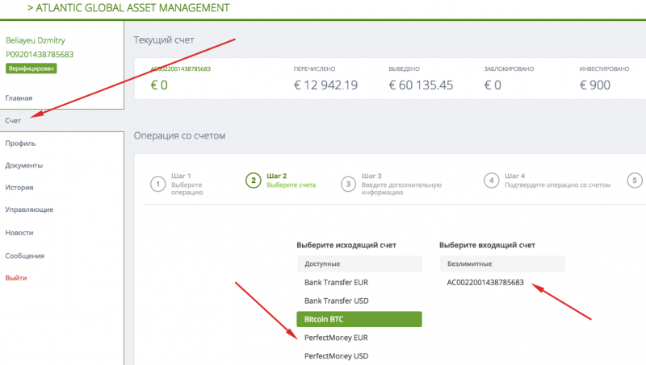The height and width of the screenshot is (365, 646).
Task: Click the step 5 circle icon
Action: click(x=636, y=180)
